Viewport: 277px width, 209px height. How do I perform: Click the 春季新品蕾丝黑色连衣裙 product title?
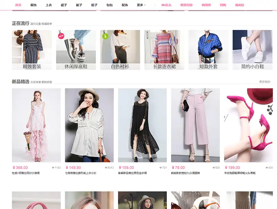coord(133,173)
